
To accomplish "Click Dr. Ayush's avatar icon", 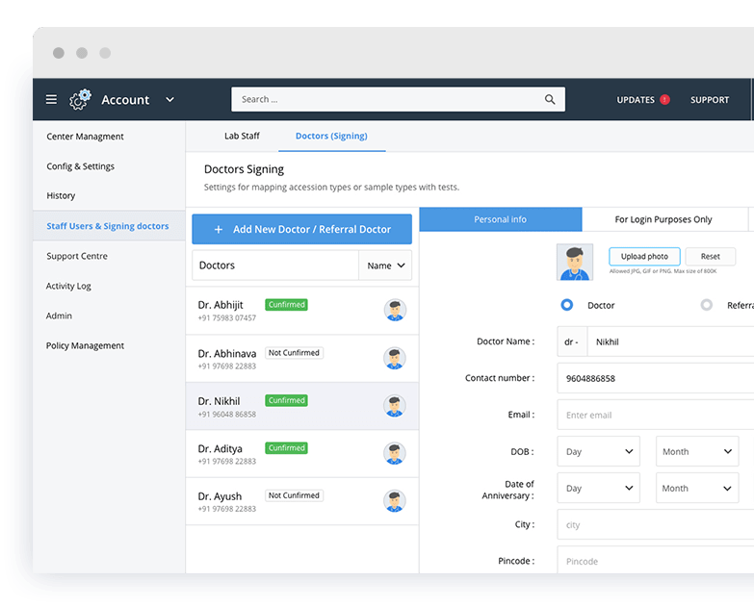I will (x=394, y=501).
